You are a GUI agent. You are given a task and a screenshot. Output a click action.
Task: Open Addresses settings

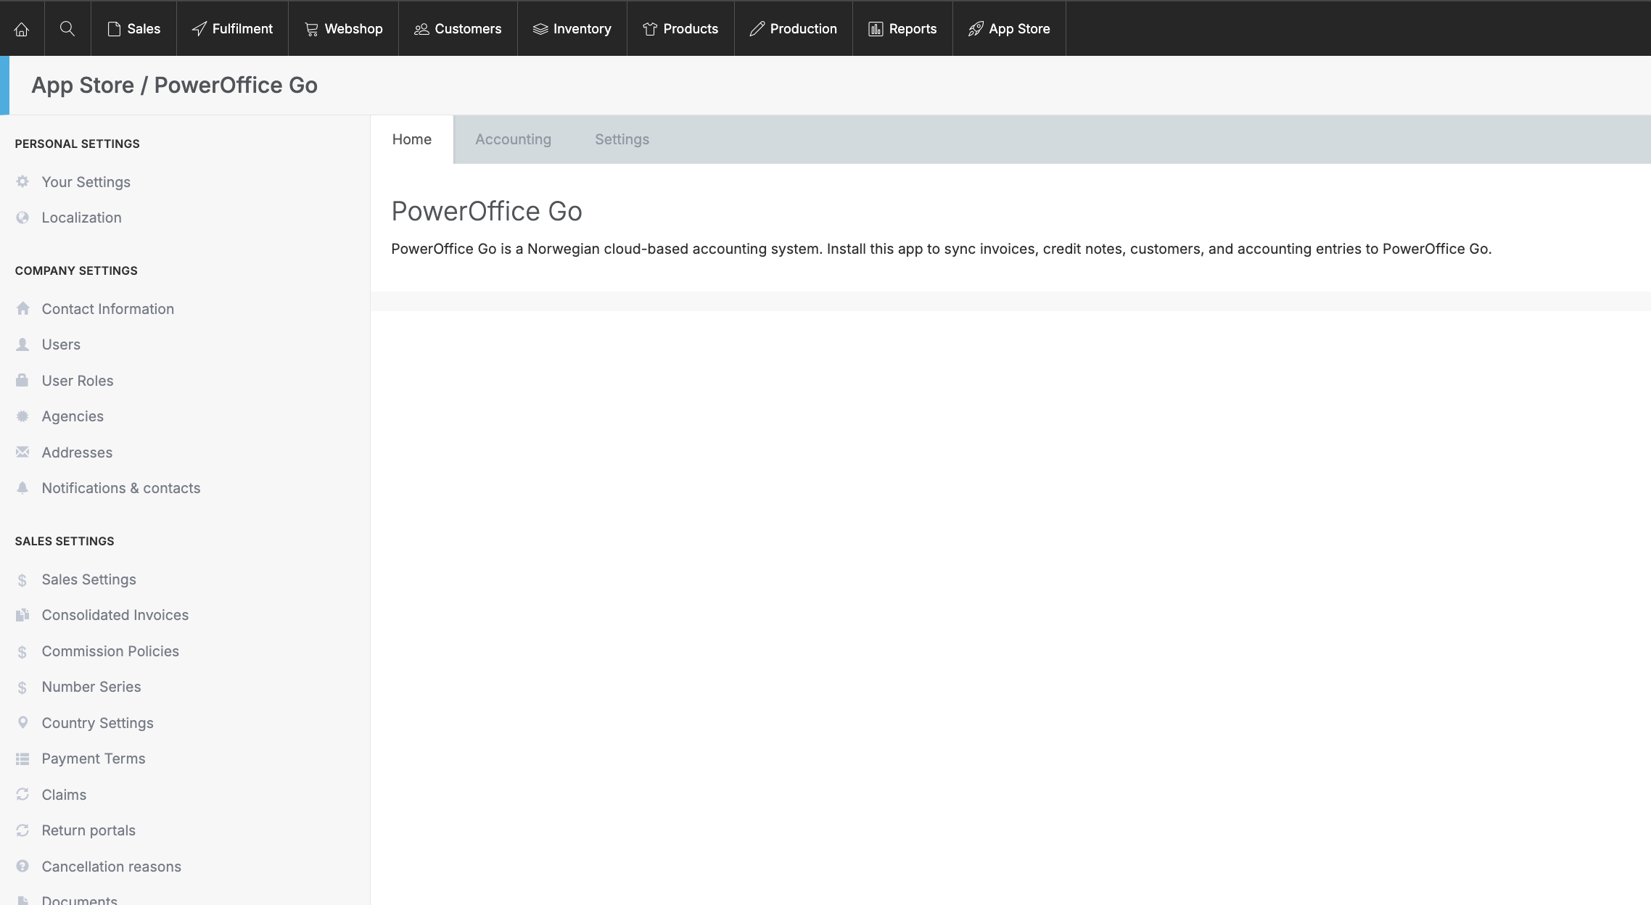click(77, 452)
